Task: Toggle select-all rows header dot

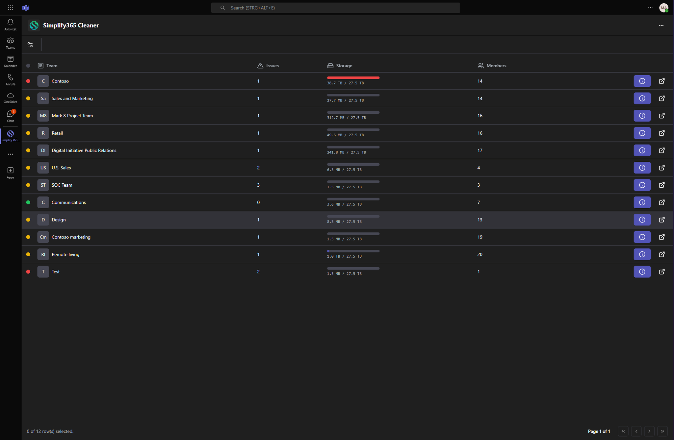Action: click(28, 66)
